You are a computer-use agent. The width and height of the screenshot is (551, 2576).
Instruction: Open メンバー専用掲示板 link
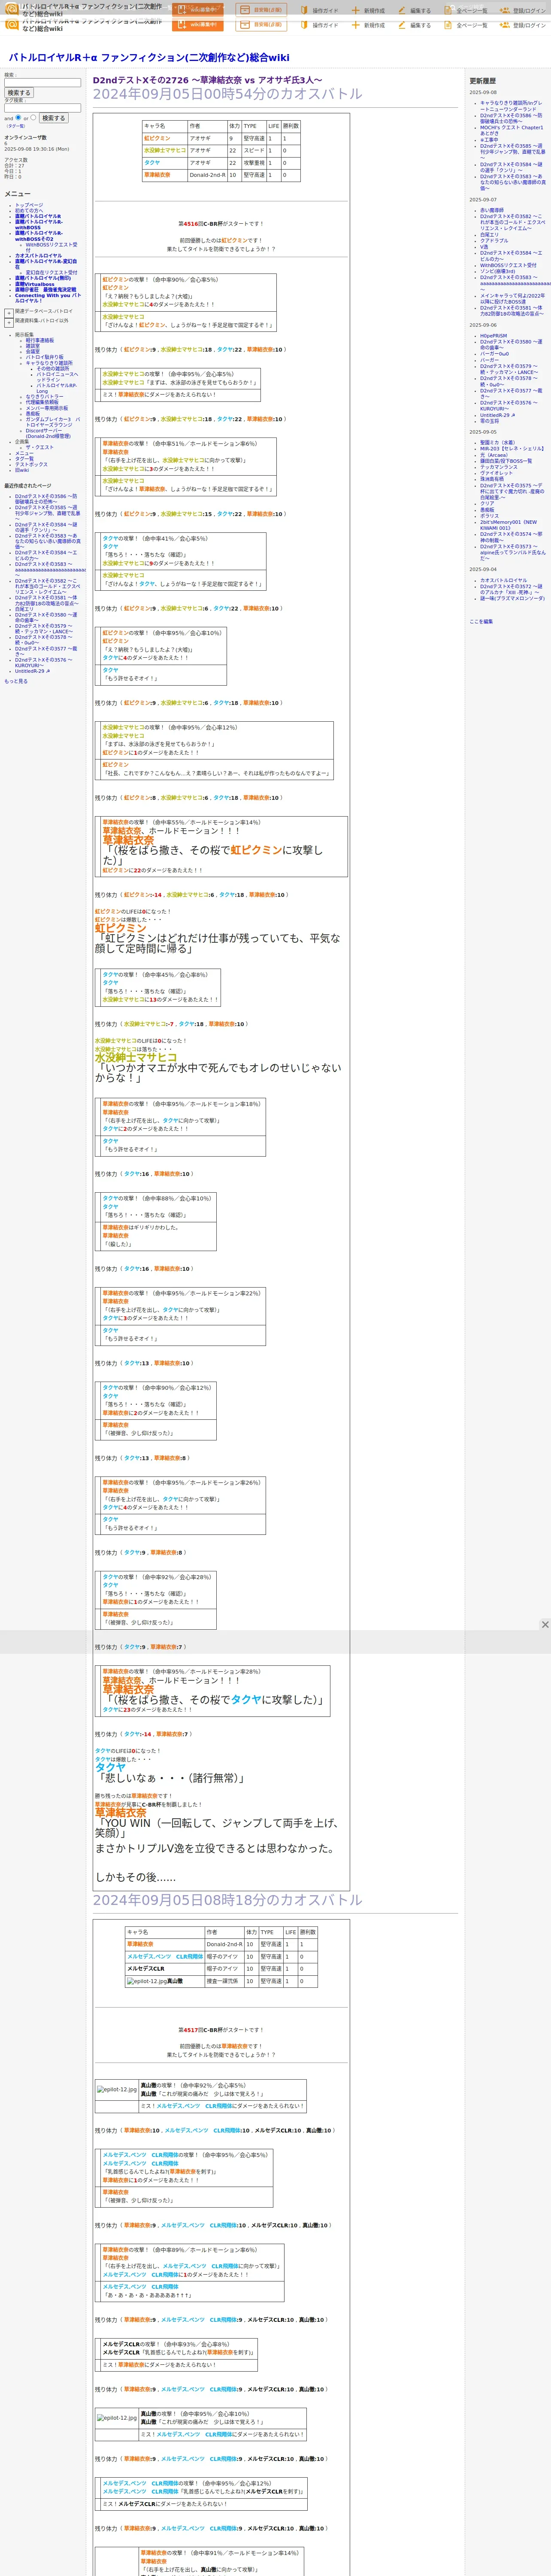[x=47, y=408]
